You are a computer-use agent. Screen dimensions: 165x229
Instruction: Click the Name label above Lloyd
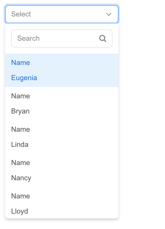[x=21, y=196]
